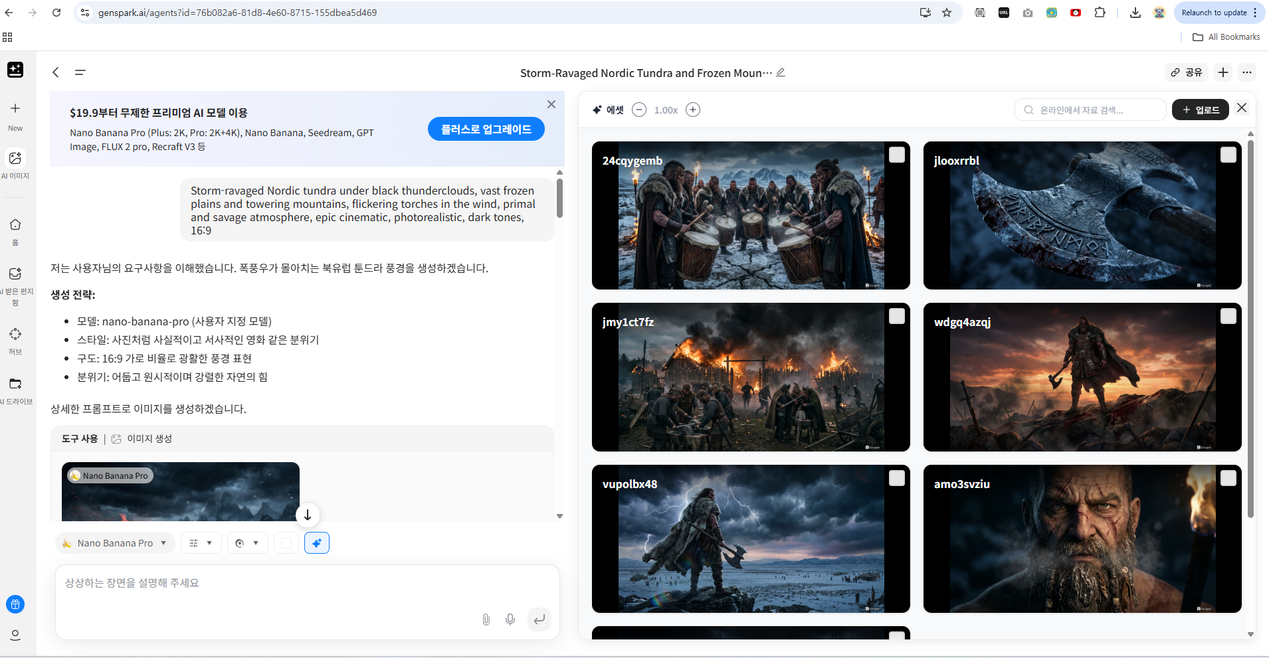
Task: Click the chat panel vertical scrollbar
Action: [x=559, y=199]
